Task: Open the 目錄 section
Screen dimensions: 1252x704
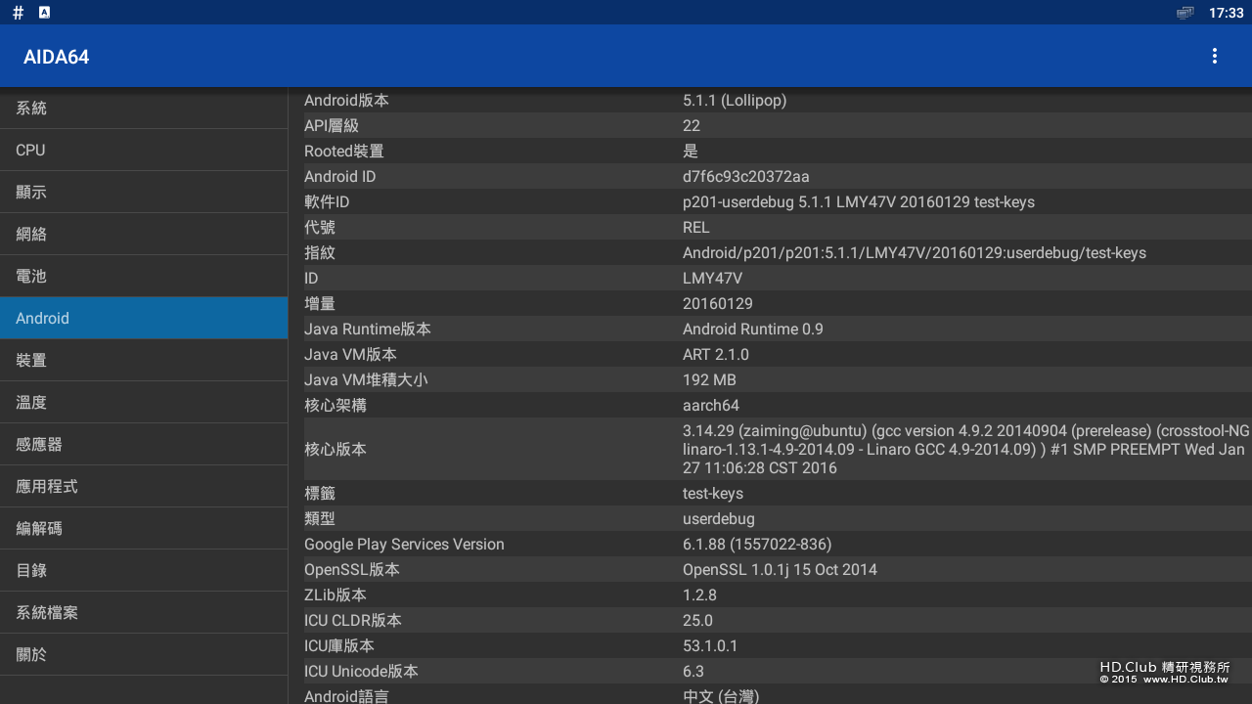Action: 144,570
